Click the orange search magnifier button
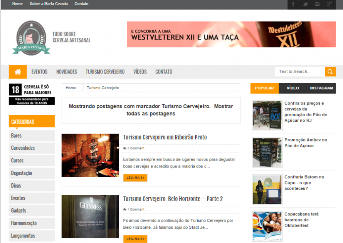The image size is (343, 243). 330,72
